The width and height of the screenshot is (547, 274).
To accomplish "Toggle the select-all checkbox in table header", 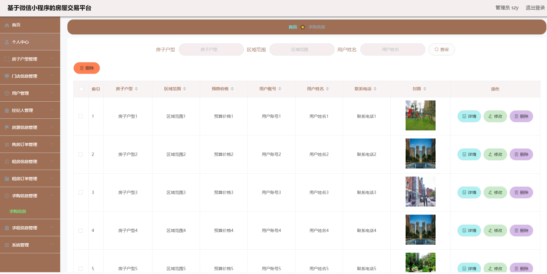I will point(81,89).
